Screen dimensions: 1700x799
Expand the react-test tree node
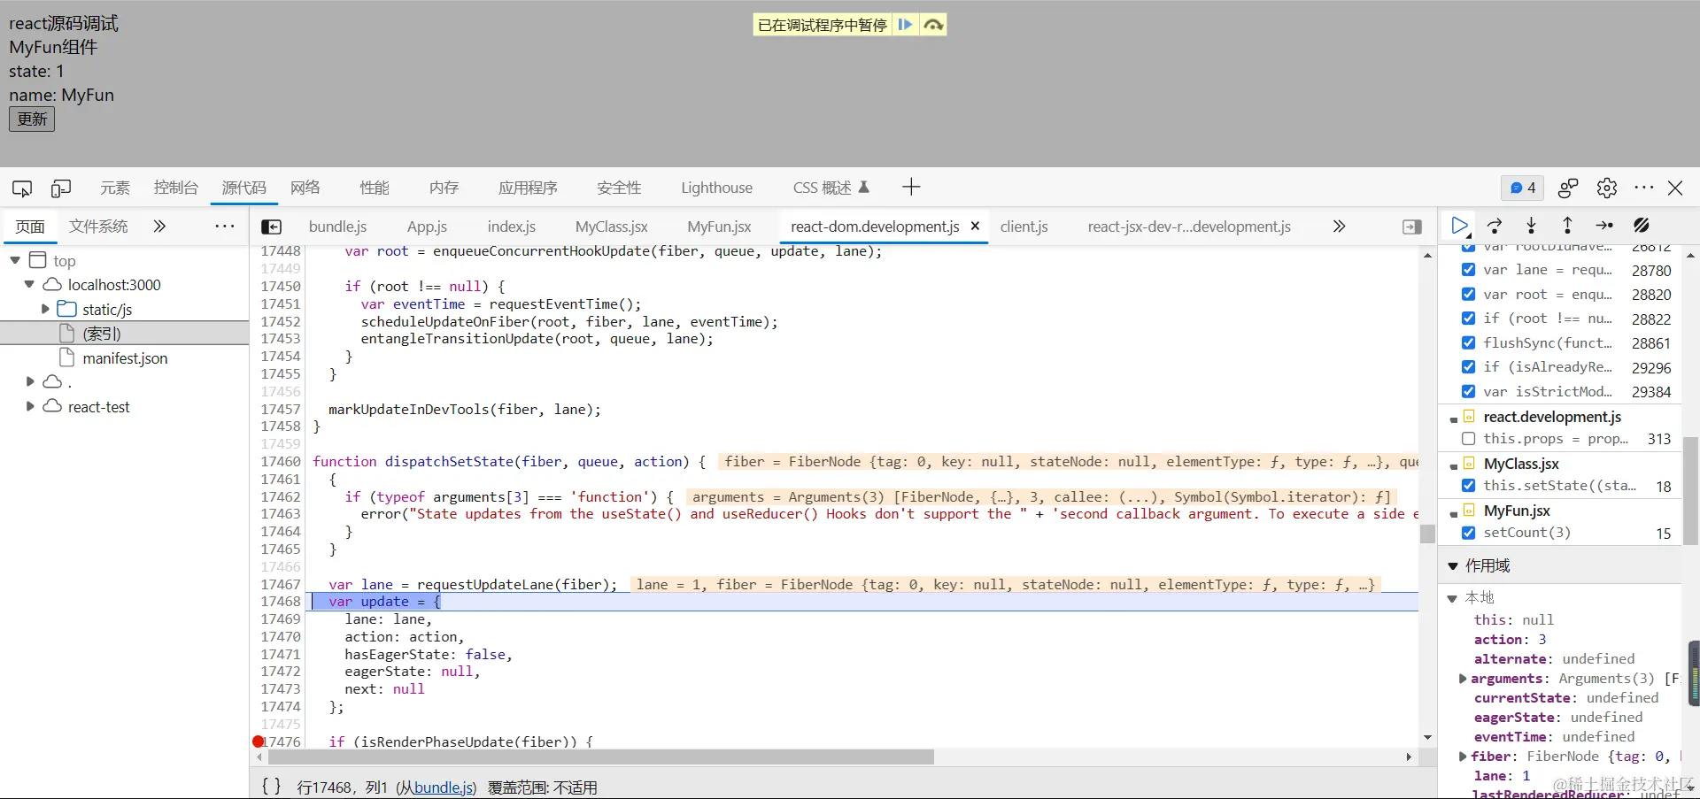click(30, 406)
